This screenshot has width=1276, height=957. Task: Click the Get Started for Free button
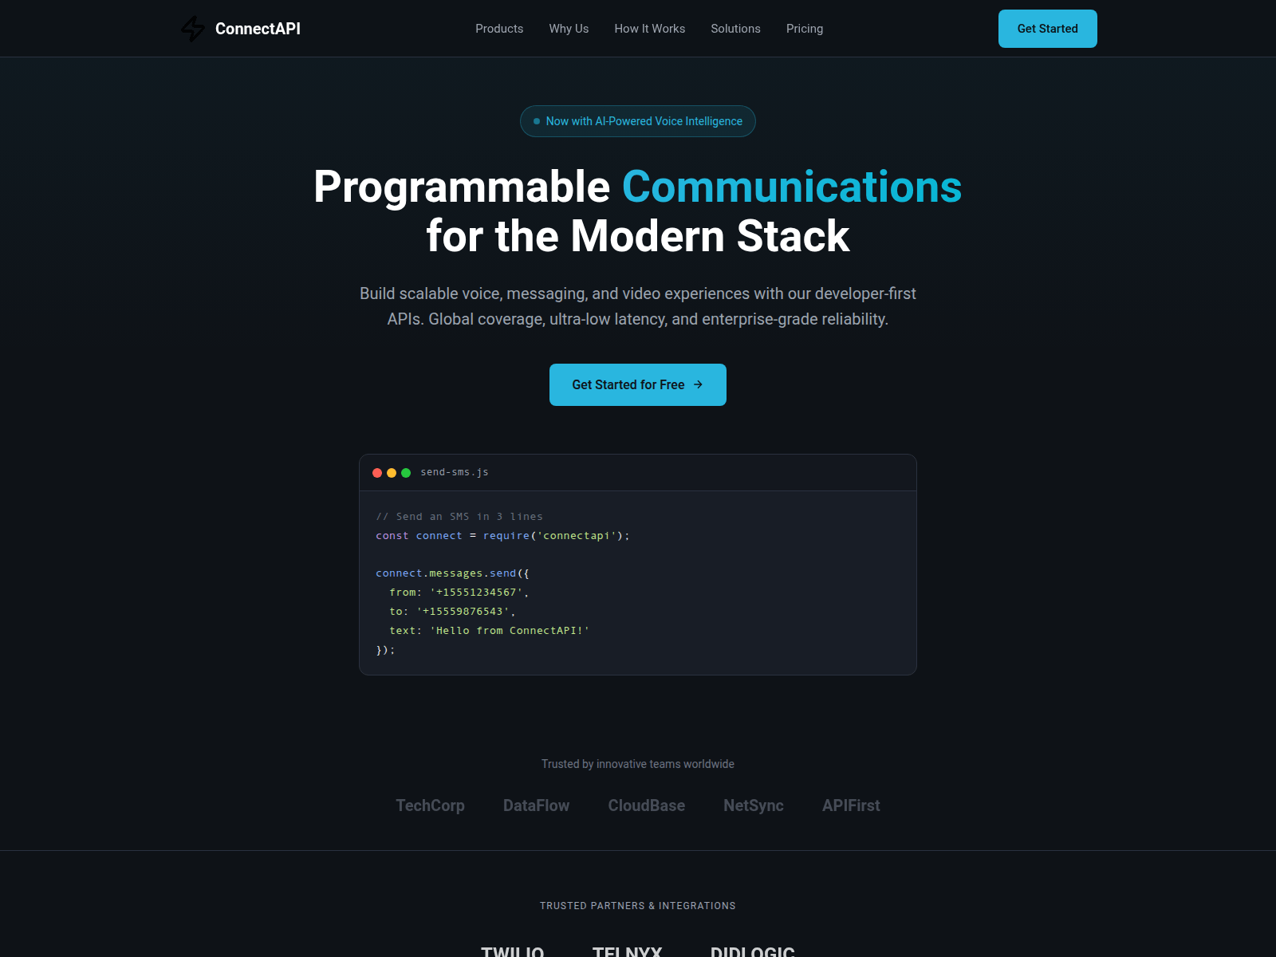[637, 384]
